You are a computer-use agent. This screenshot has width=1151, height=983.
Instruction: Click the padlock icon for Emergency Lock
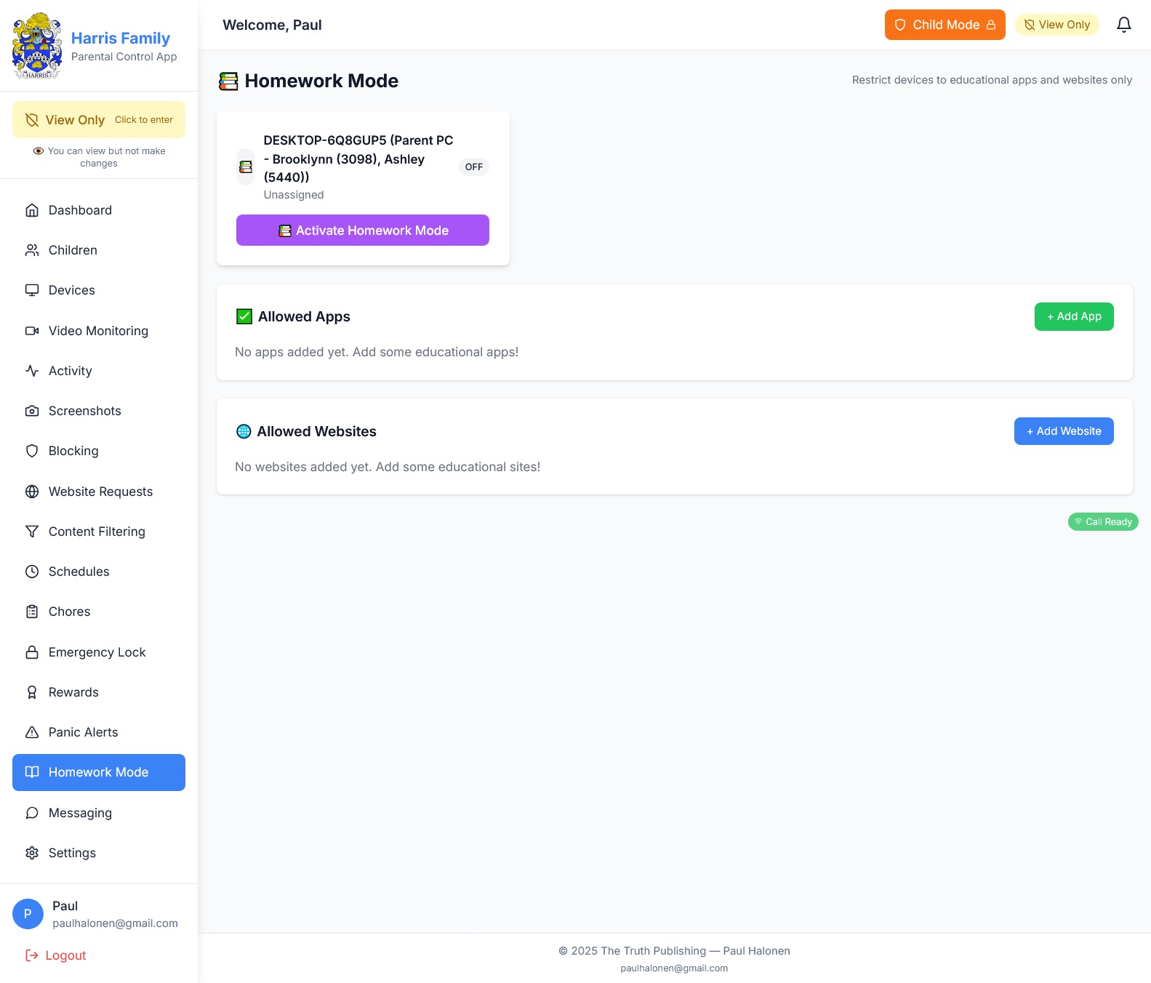(32, 652)
